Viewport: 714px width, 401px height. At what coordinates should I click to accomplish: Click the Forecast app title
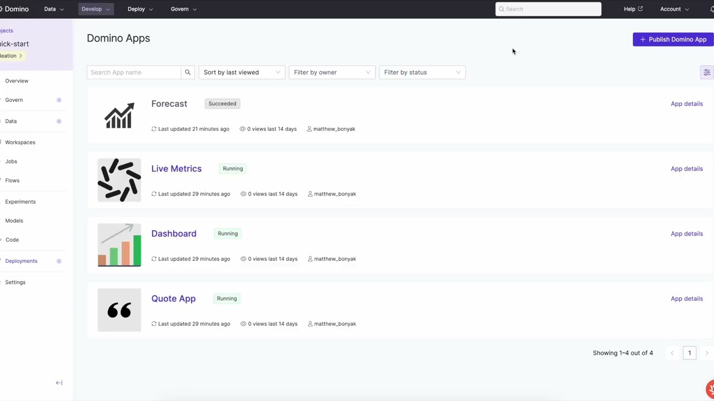coord(169,104)
